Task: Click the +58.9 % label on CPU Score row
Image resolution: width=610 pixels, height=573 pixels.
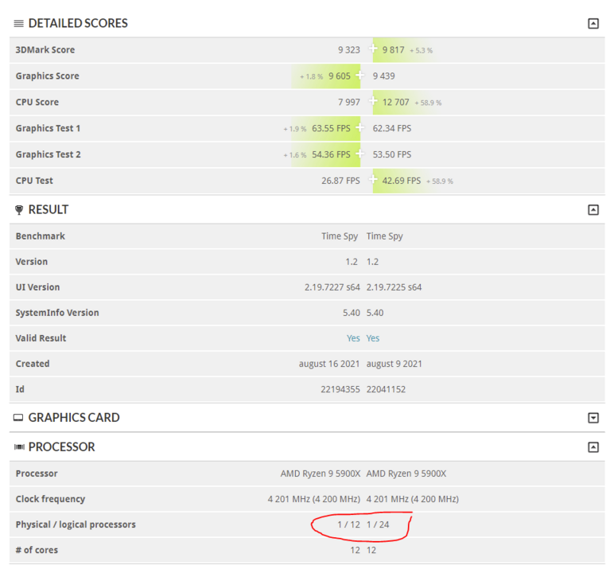Action: (x=429, y=103)
